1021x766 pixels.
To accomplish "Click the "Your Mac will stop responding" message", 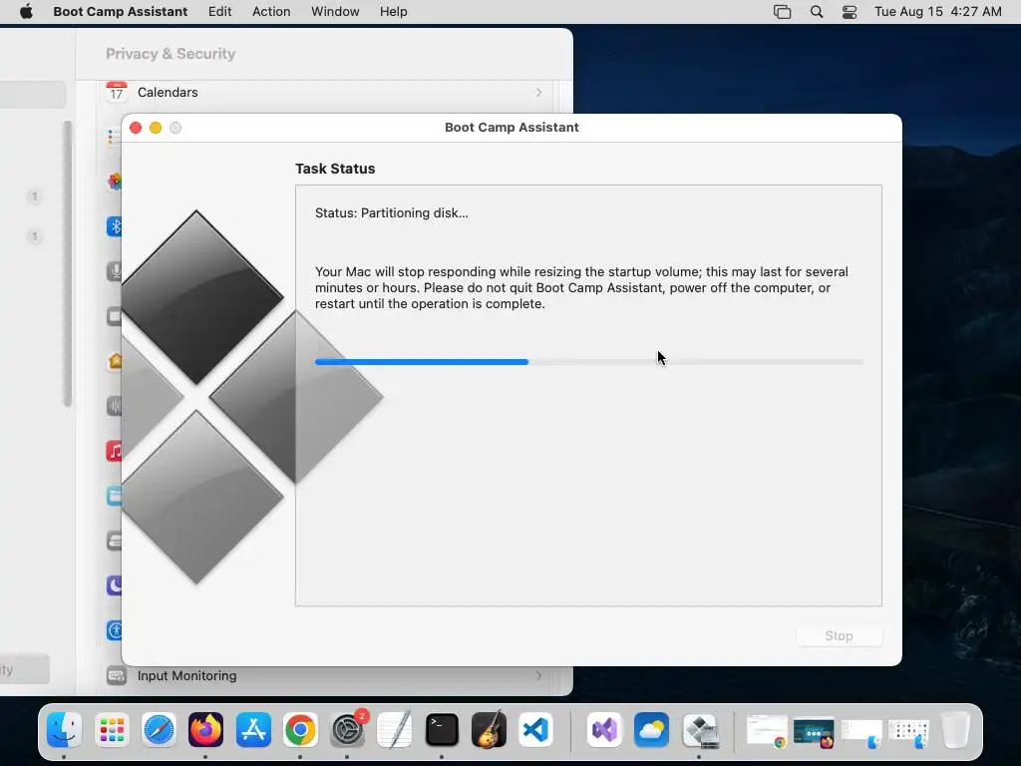I will [x=581, y=287].
